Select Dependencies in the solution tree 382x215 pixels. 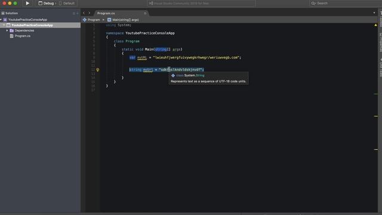(24, 30)
